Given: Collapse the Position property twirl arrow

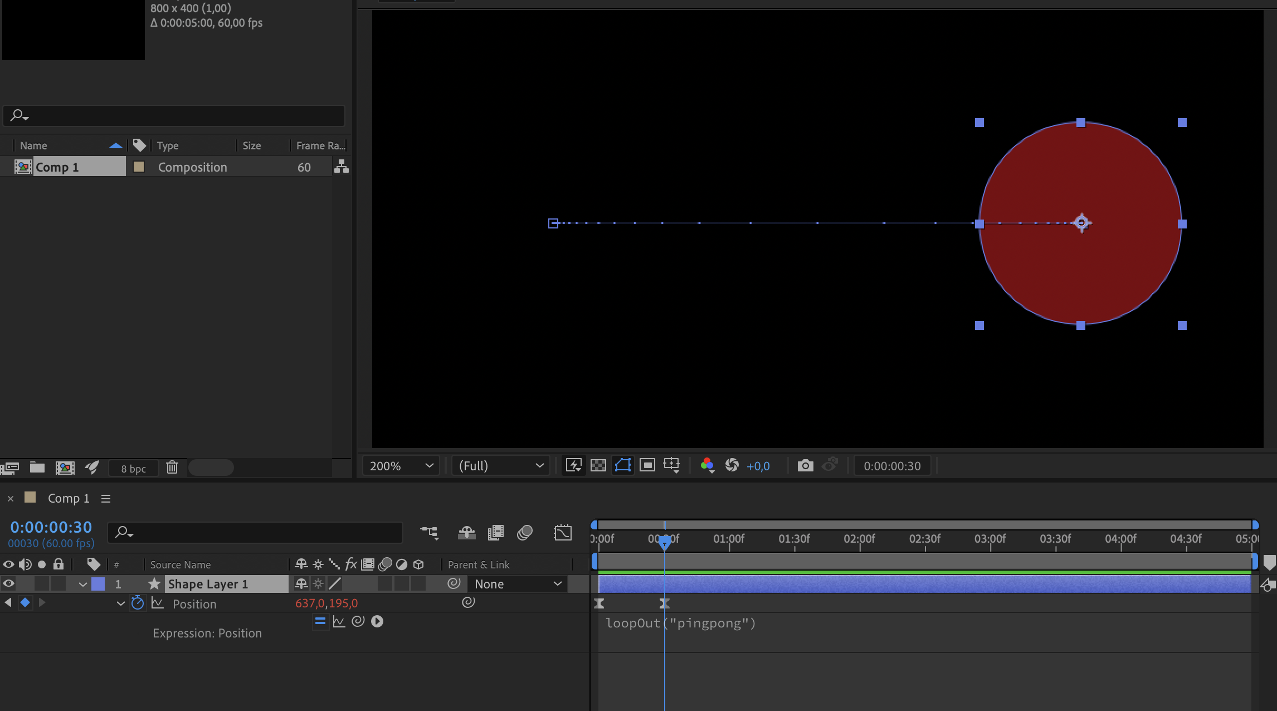Looking at the screenshot, I should click(120, 603).
